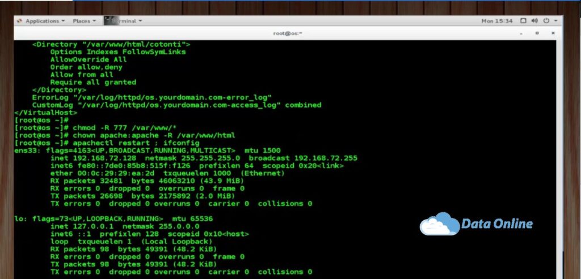Click the RX packets 32481 line
Image resolution: width=581 pixels, height=279 pixels.
click(x=147, y=181)
